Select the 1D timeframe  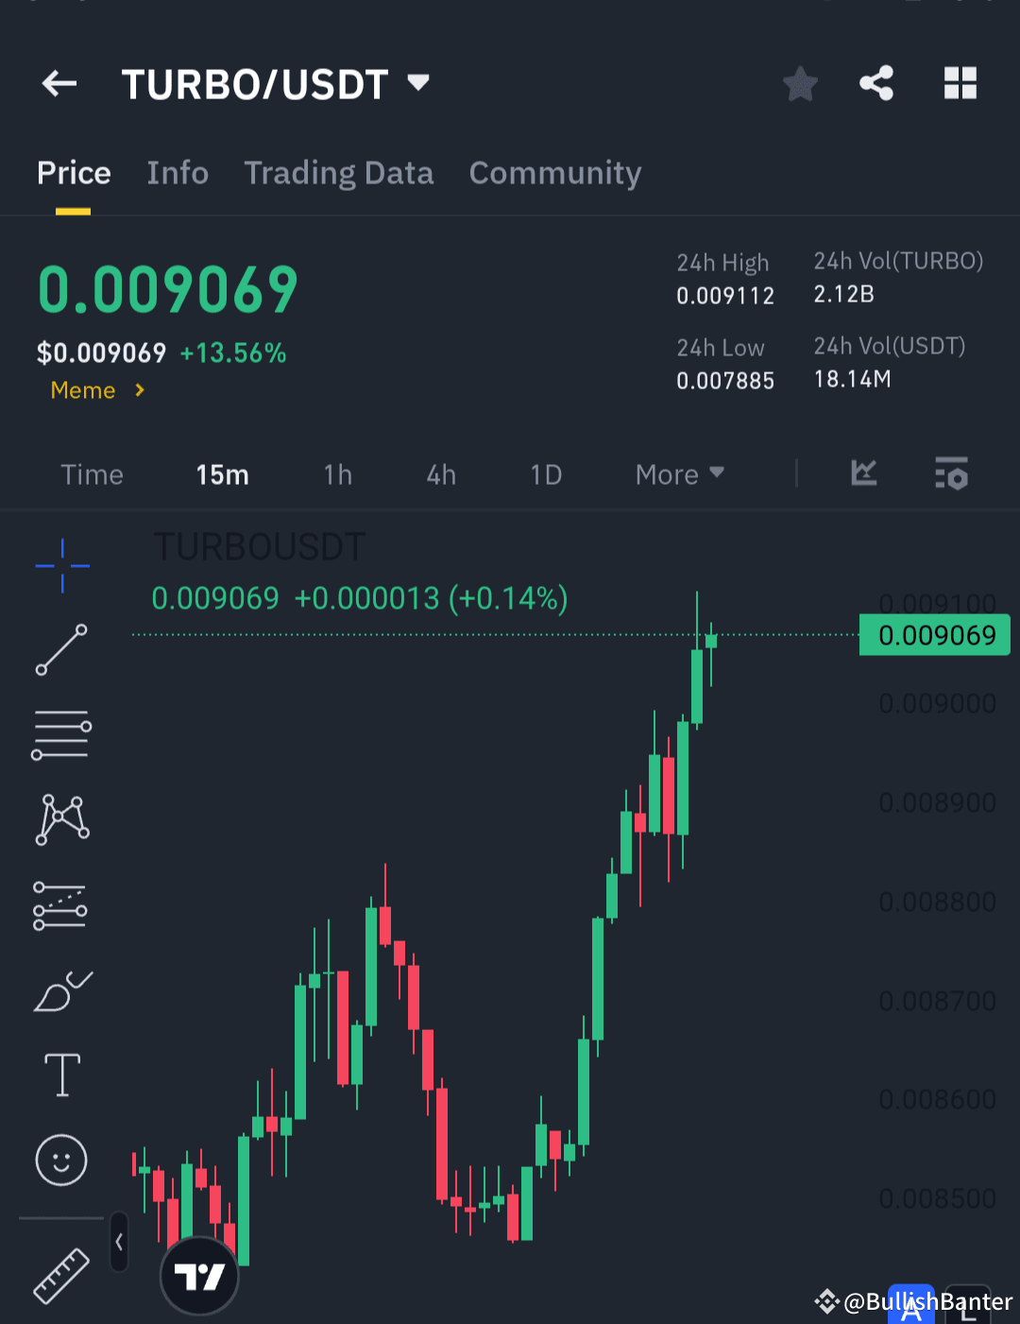pyautogui.click(x=546, y=474)
